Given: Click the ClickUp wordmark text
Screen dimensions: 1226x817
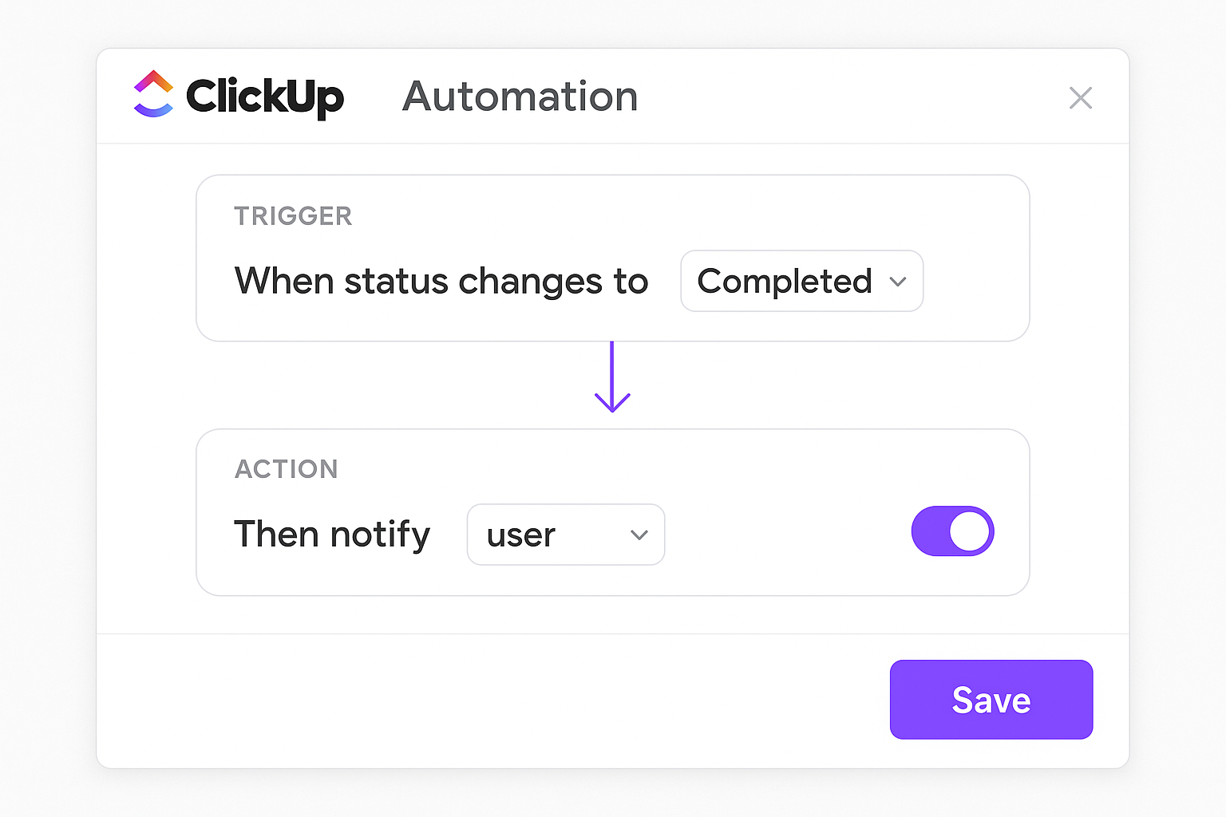Looking at the screenshot, I should (x=265, y=97).
